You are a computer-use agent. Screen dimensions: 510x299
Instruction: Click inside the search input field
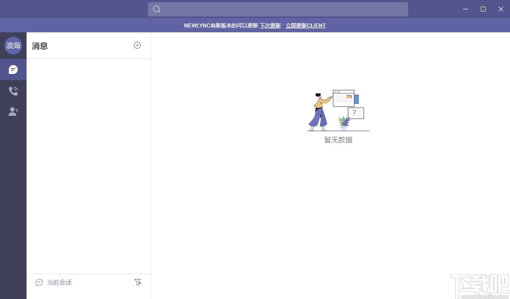coord(278,9)
